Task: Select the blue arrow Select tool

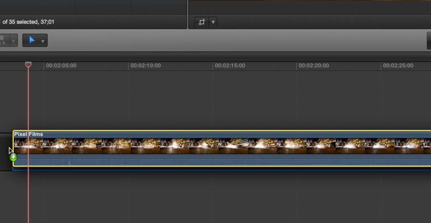Action: [31, 40]
